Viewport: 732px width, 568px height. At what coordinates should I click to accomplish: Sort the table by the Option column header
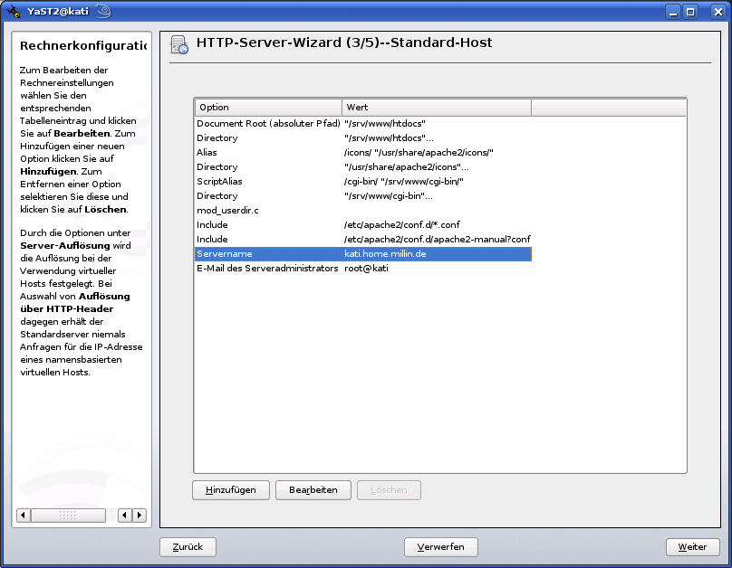point(268,108)
